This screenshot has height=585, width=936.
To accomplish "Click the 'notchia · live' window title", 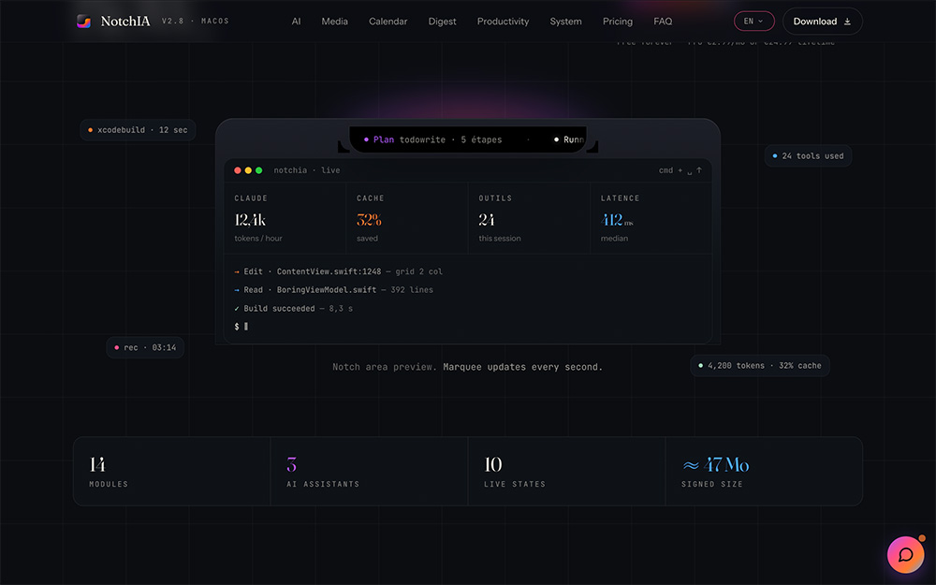I will pyautogui.click(x=307, y=170).
